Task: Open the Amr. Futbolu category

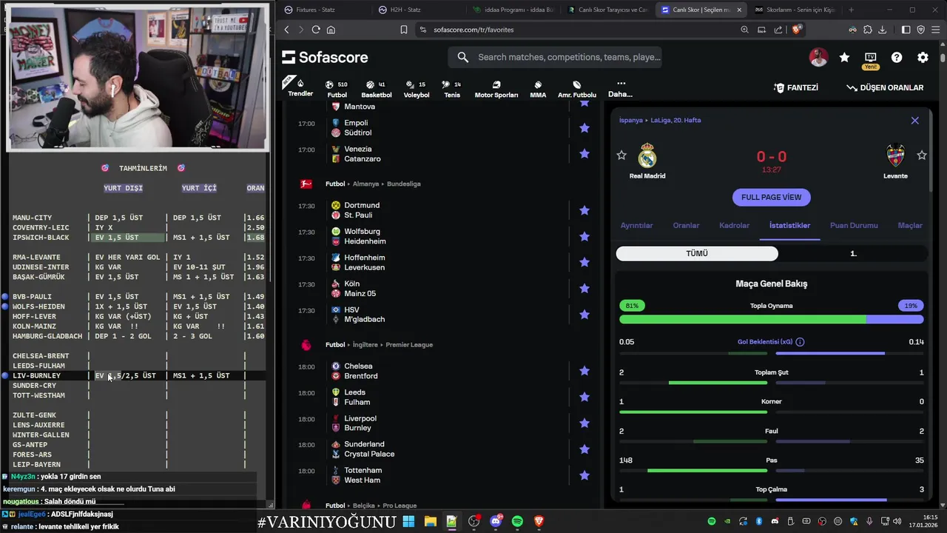Action: pyautogui.click(x=577, y=89)
